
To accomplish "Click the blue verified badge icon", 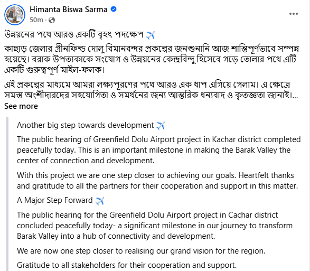I will (x=114, y=9).
